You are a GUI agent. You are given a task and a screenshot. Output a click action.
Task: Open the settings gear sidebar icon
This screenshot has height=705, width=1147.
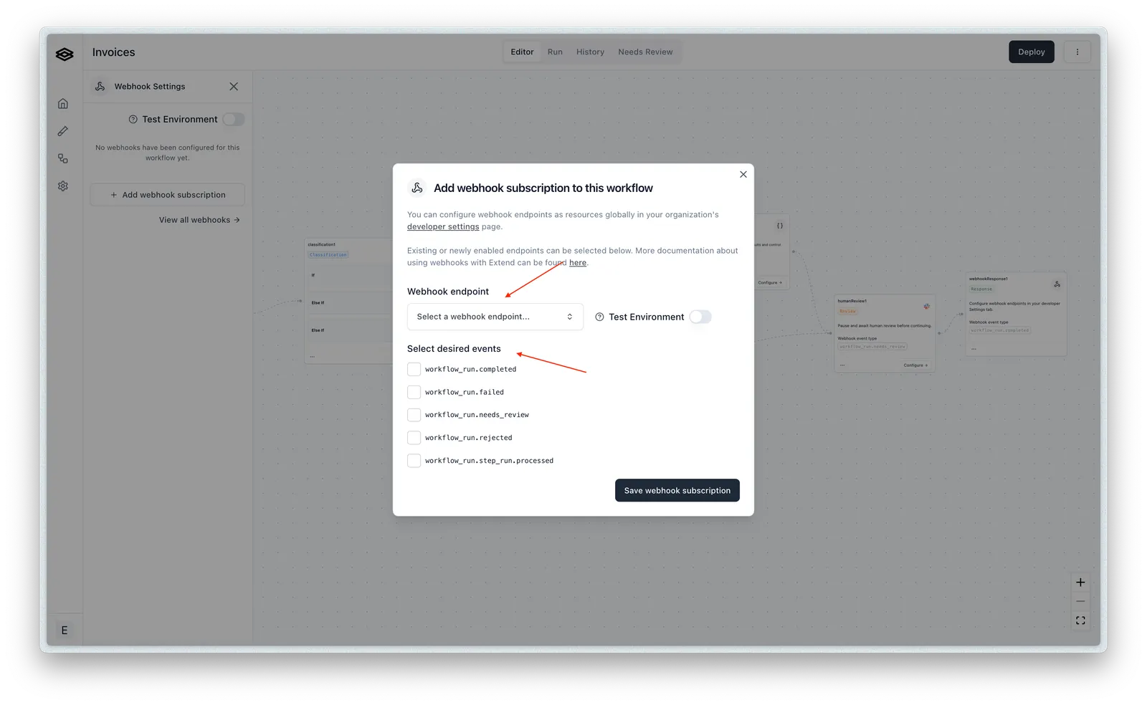click(x=63, y=186)
